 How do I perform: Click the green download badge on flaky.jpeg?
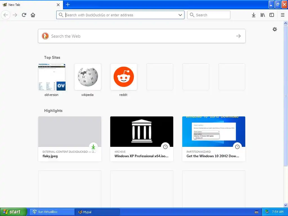point(93,147)
